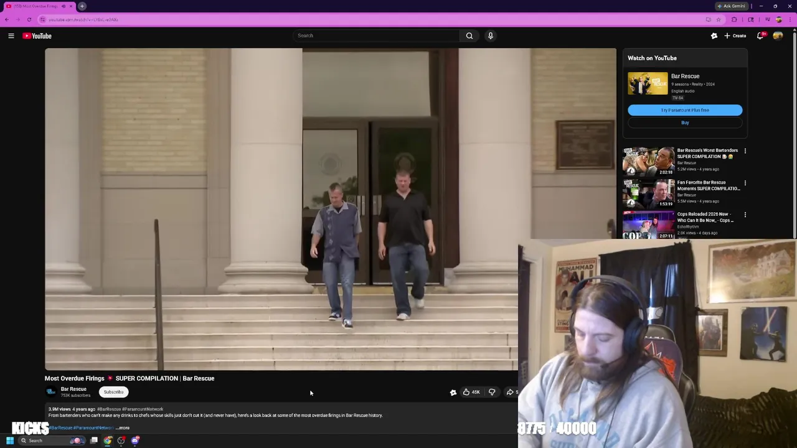Like the video (45K)
The image size is (797, 448).
471,392
